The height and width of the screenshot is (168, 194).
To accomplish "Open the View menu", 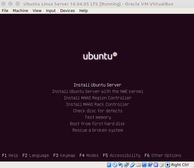I will [x=37, y=11].
